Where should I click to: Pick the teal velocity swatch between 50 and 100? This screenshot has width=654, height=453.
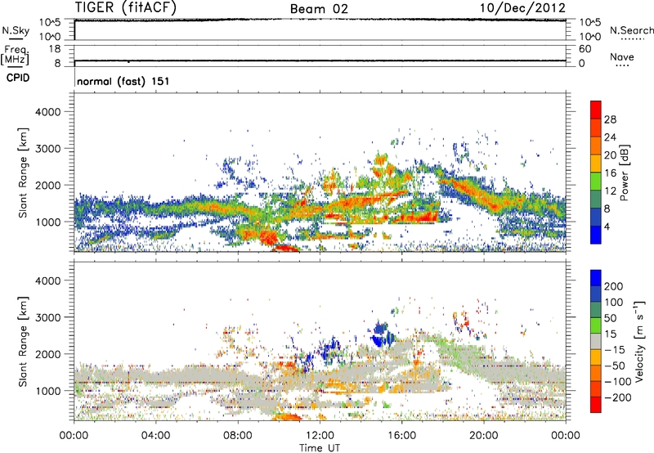coord(596,310)
